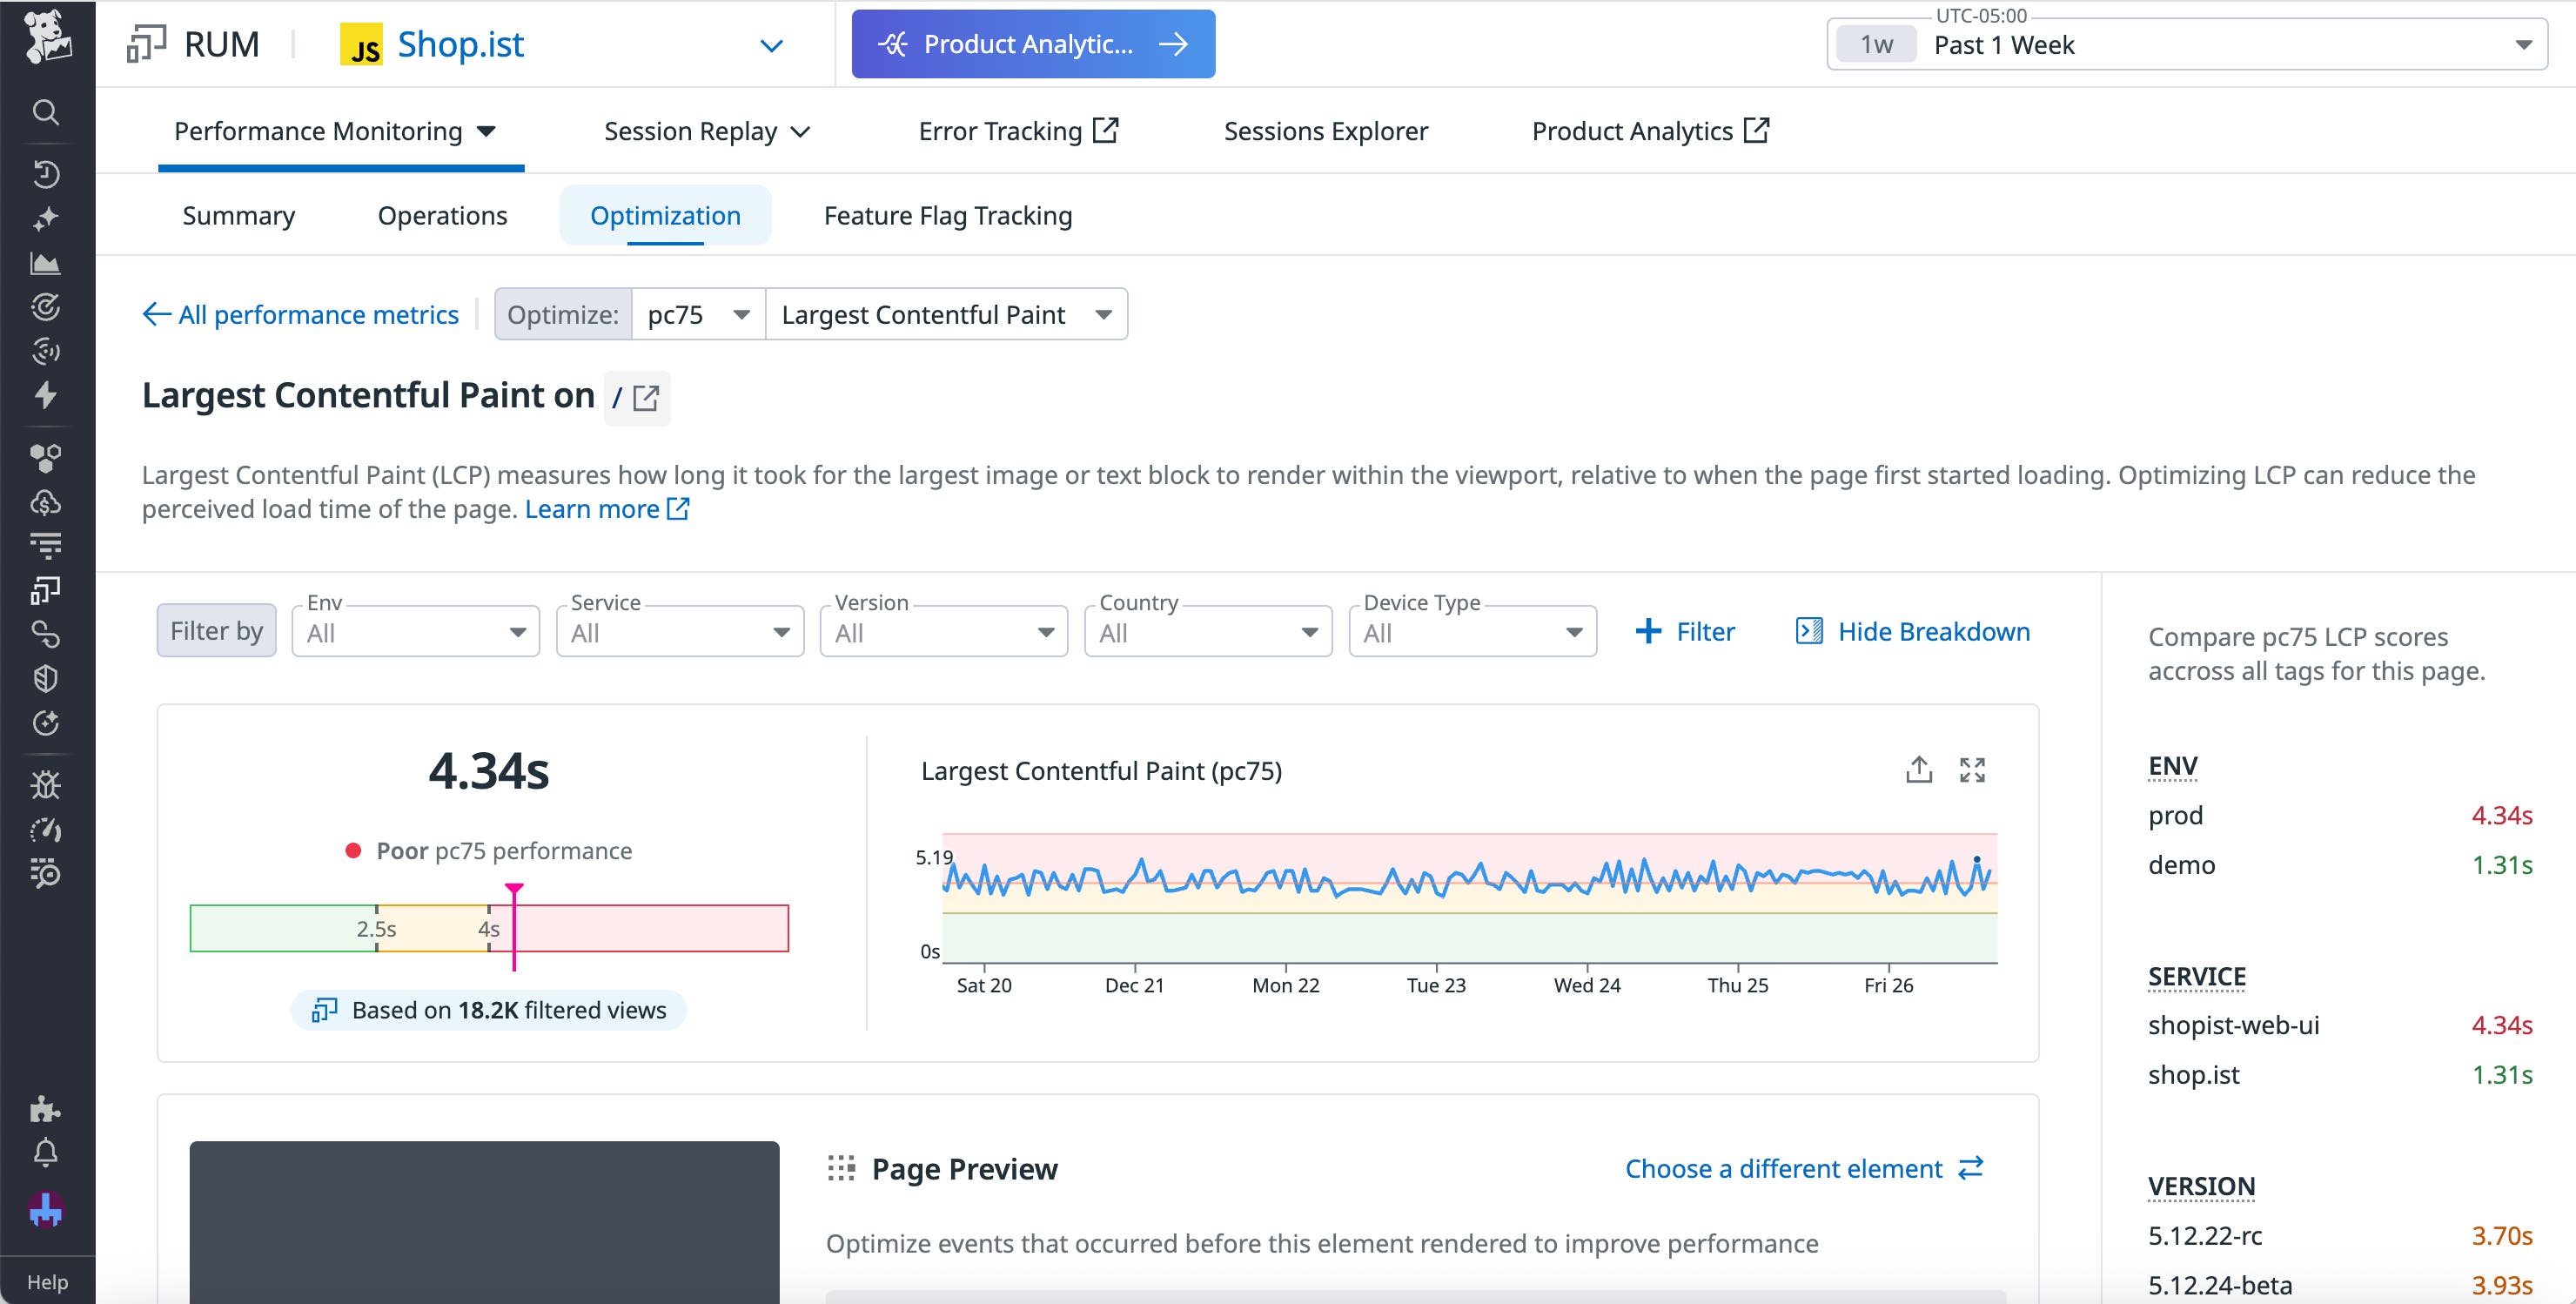The image size is (2576, 1304).
Task: Open the Env filter dropdown
Action: click(415, 631)
